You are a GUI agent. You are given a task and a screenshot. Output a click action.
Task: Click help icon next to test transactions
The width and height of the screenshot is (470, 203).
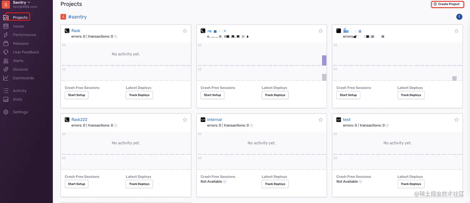(387, 126)
